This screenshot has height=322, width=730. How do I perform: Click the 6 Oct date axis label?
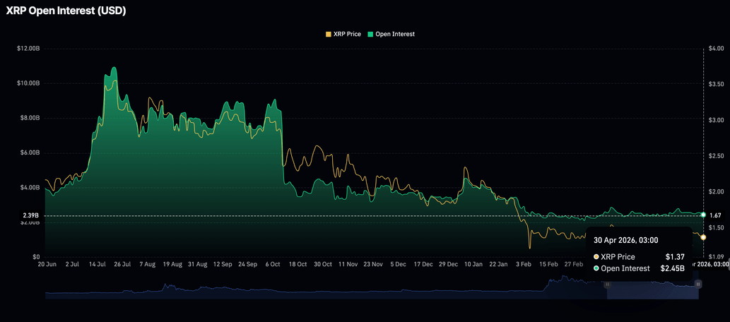click(272, 264)
